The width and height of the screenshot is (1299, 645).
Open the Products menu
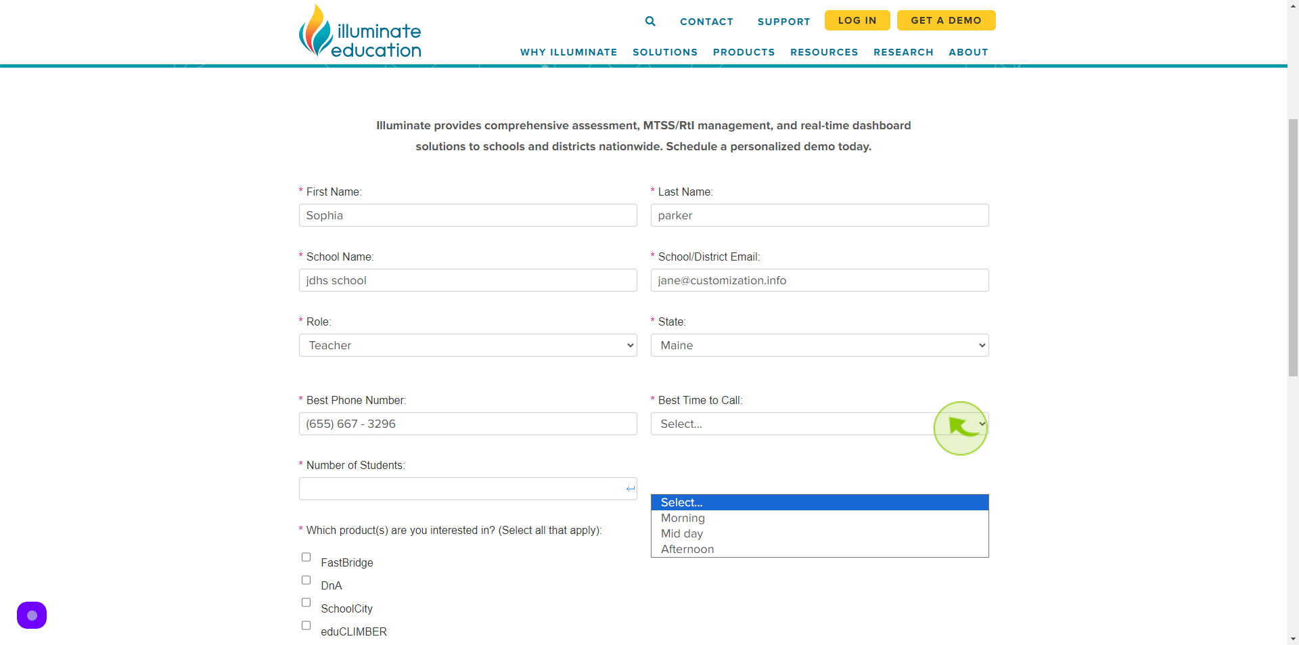[x=744, y=52]
